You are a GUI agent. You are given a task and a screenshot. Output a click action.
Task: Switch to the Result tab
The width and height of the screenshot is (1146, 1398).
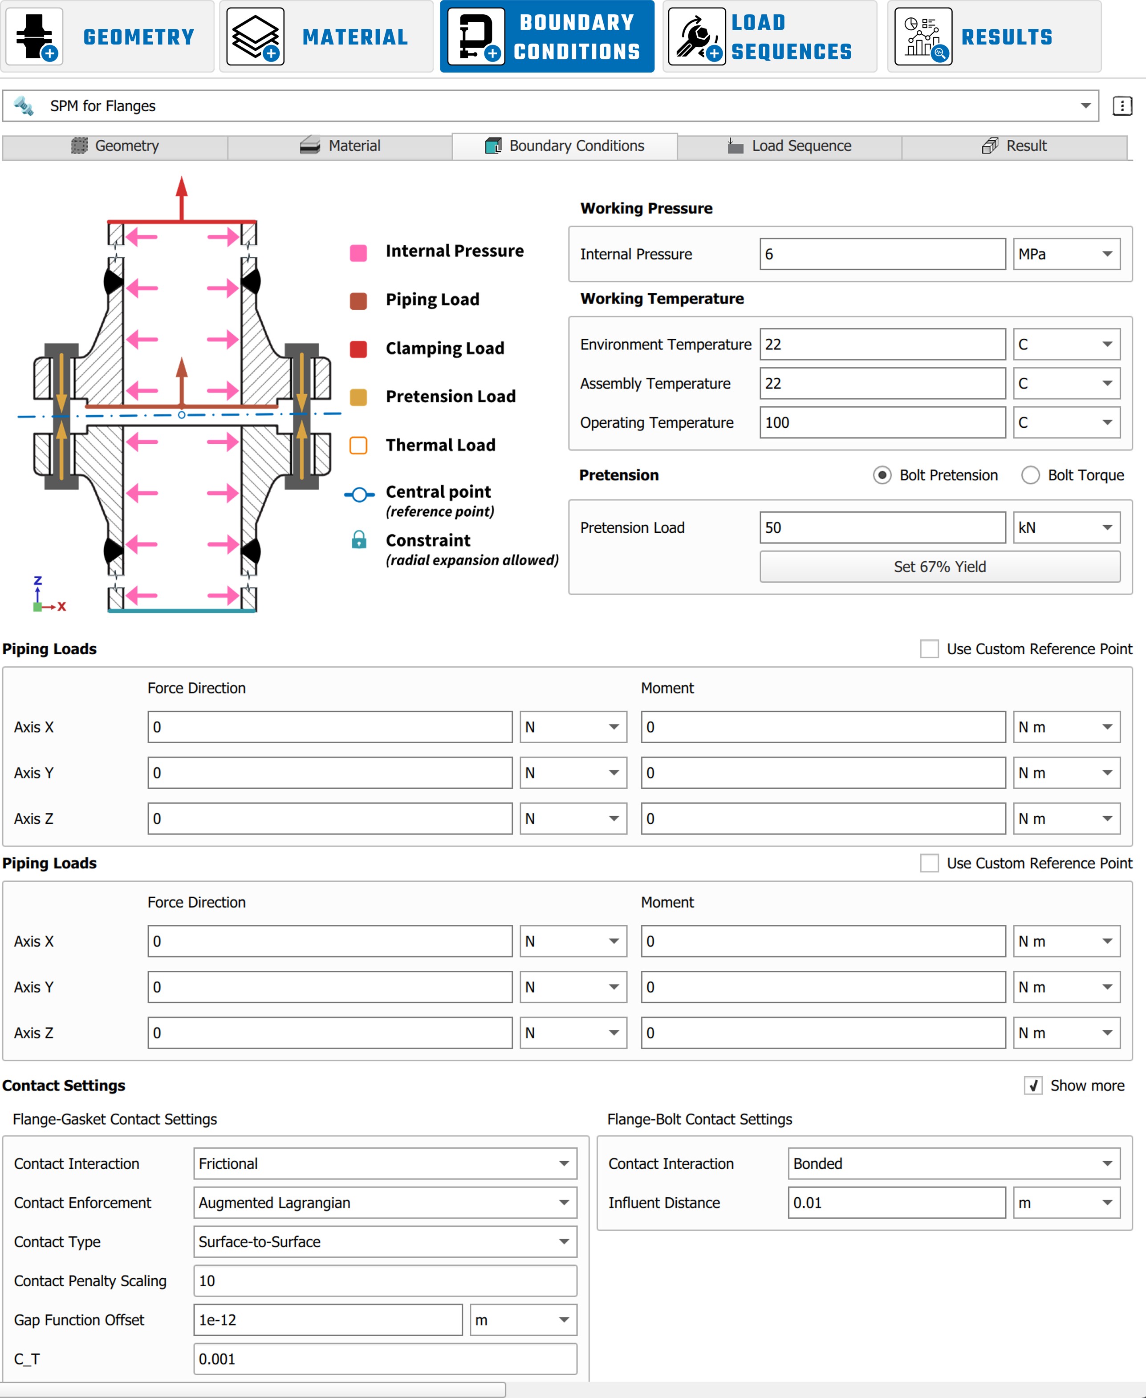tap(1015, 146)
